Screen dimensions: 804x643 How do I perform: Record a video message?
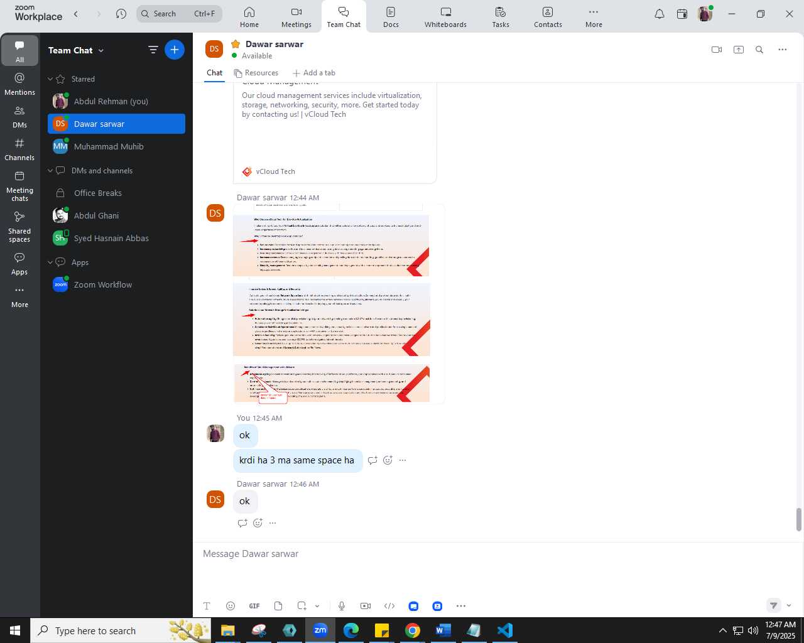tap(366, 606)
